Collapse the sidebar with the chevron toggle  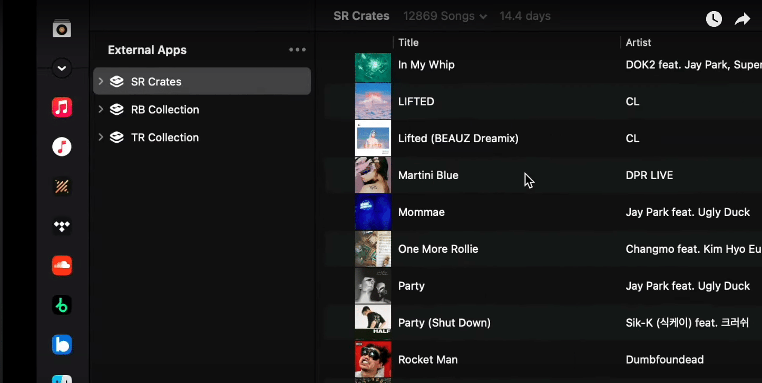point(62,68)
